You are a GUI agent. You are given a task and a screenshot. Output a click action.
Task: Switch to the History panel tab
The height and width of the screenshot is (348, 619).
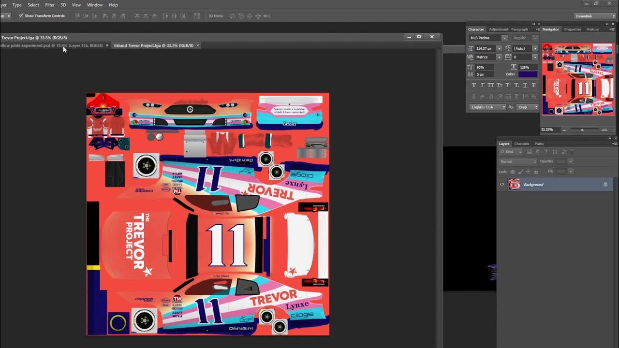(x=592, y=29)
